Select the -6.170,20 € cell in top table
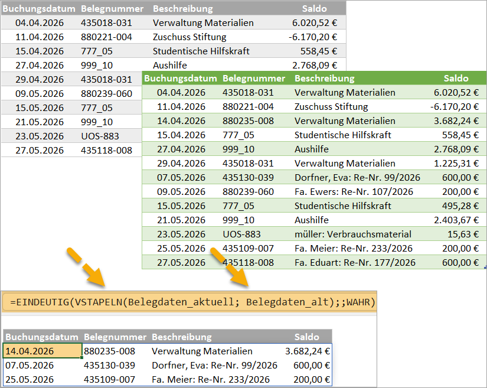This screenshot has width=487, height=388. (x=313, y=37)
